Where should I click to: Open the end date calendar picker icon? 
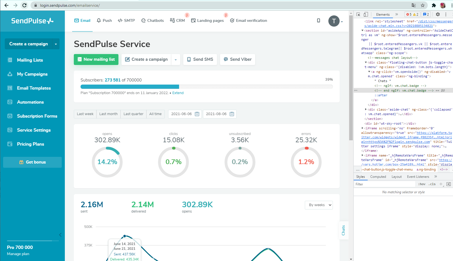[232, 114]
